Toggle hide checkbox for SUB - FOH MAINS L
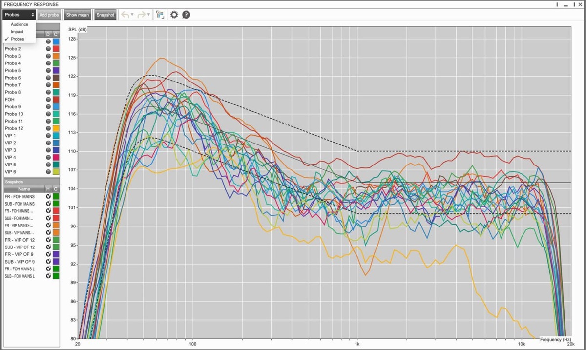This screenshot has height=350, width=586. (x=48, y=276)
